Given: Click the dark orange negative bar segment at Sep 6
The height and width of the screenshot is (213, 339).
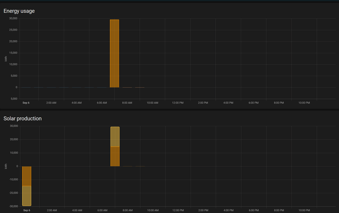Looking at the screenshot, I should pos(27,176).
